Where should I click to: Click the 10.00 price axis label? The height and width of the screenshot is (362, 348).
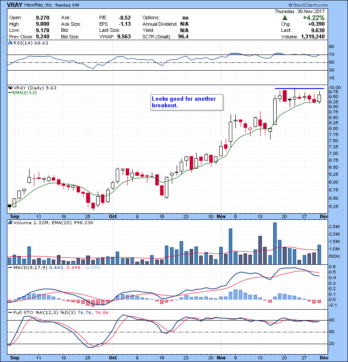[335, 87]
